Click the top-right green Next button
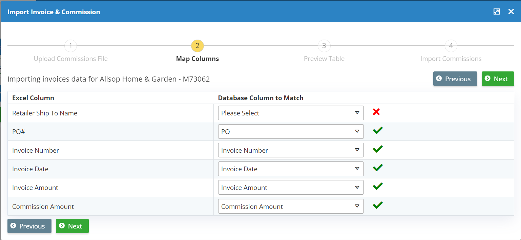Screen dimensions: 521x240 pyautogui.click(x=498, y=79)
